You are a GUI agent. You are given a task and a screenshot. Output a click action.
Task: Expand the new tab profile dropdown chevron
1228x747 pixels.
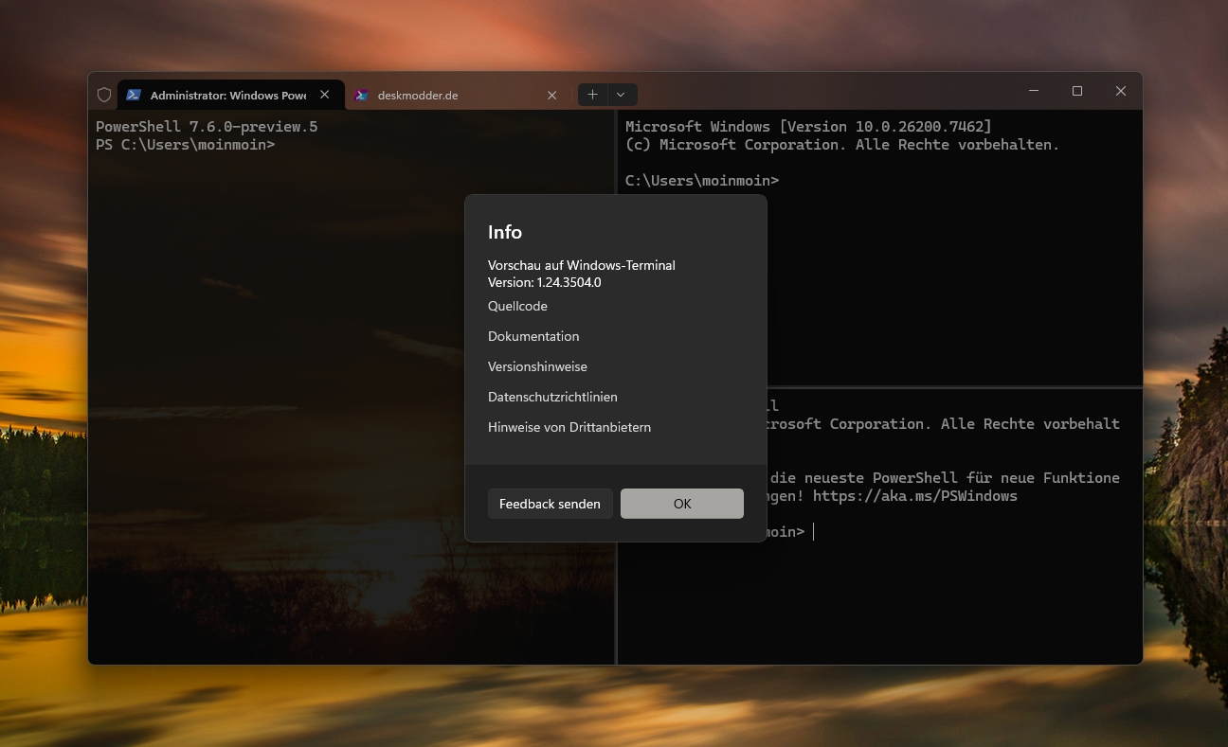pos(621,95)
